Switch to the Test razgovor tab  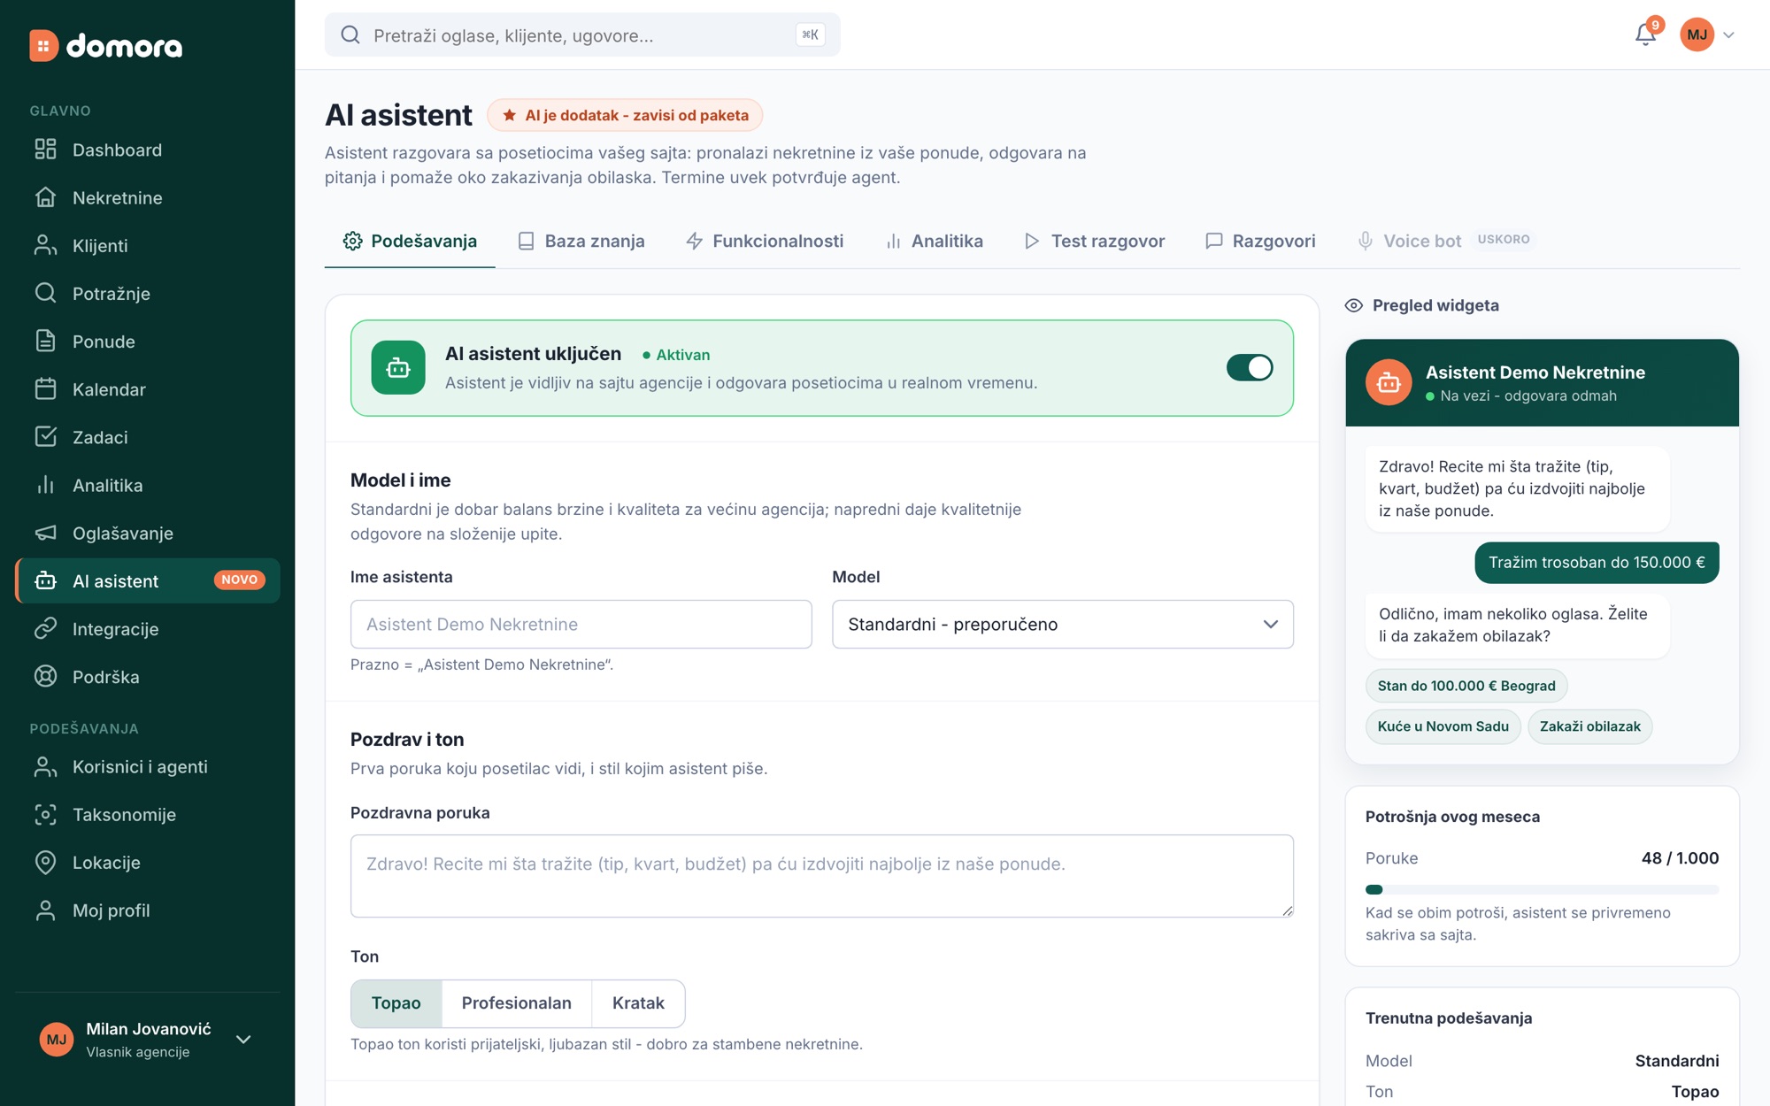pos(1094,241)
